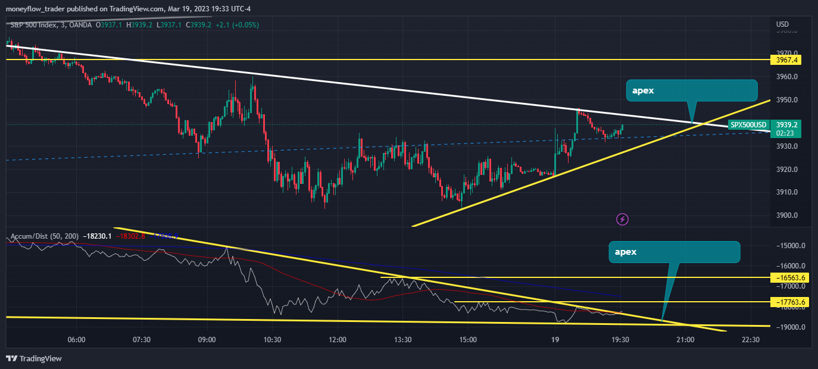Click the SPX500USD symbol price tag
This screenshot has width=818, height=369.
tap(748, 125)
